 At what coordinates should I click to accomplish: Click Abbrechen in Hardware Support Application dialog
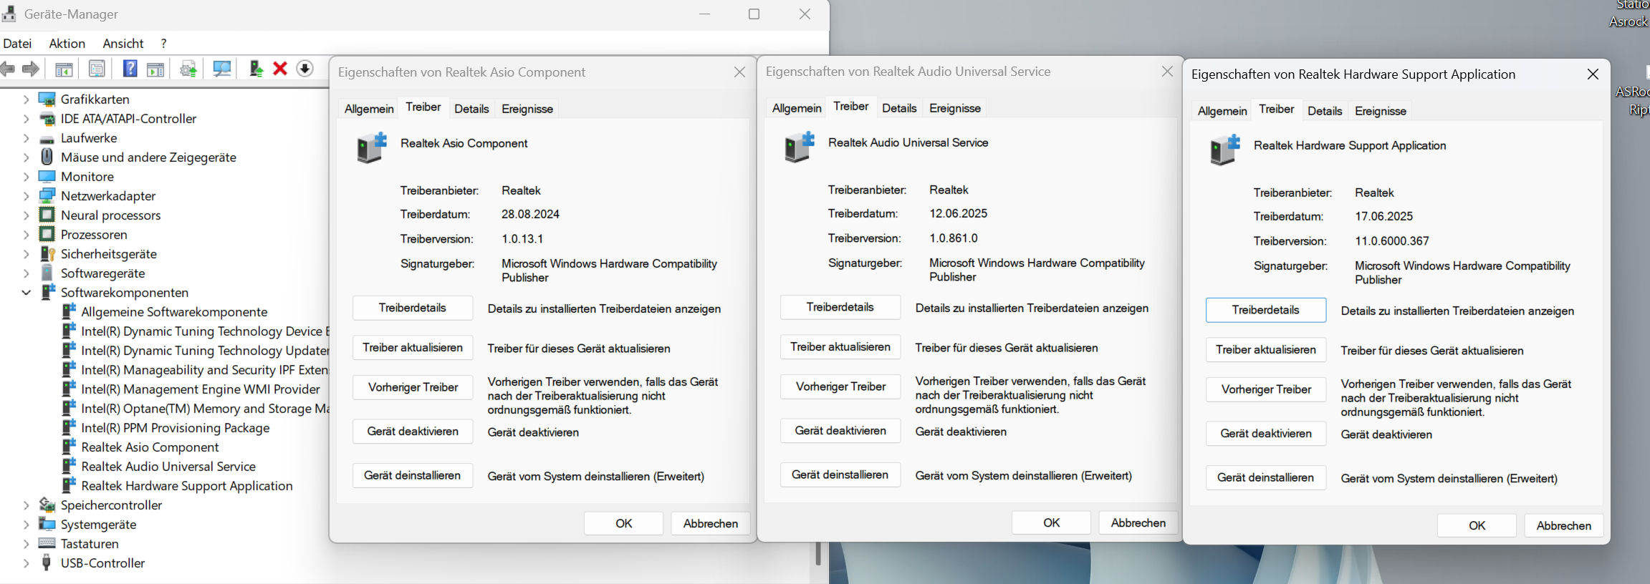1564,525
